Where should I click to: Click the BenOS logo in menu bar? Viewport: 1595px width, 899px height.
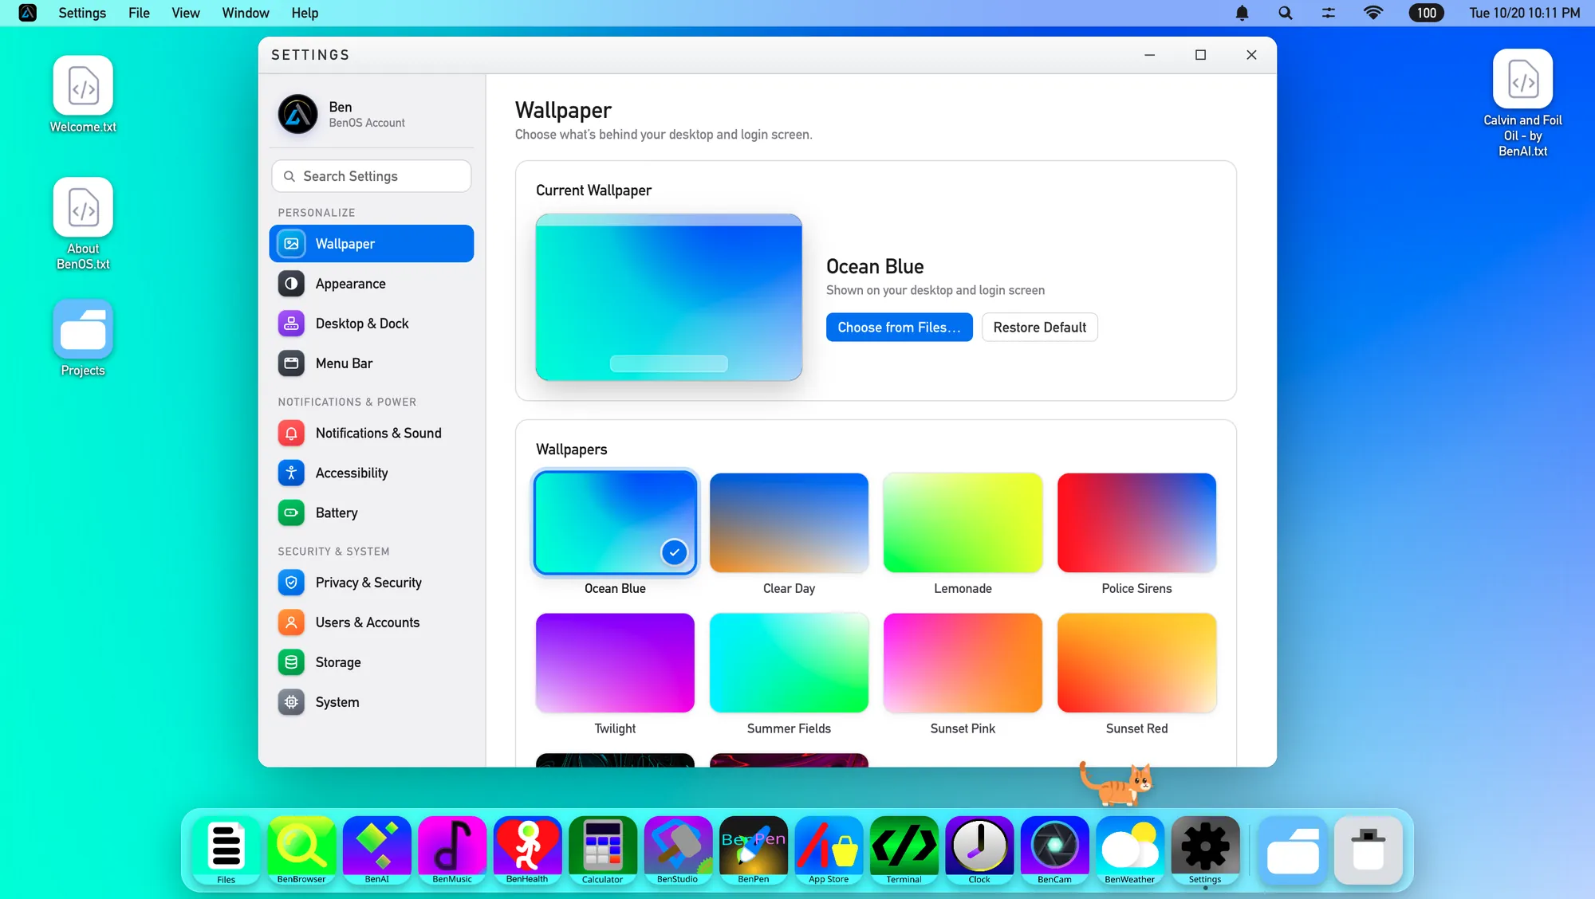tap(28, 13)
